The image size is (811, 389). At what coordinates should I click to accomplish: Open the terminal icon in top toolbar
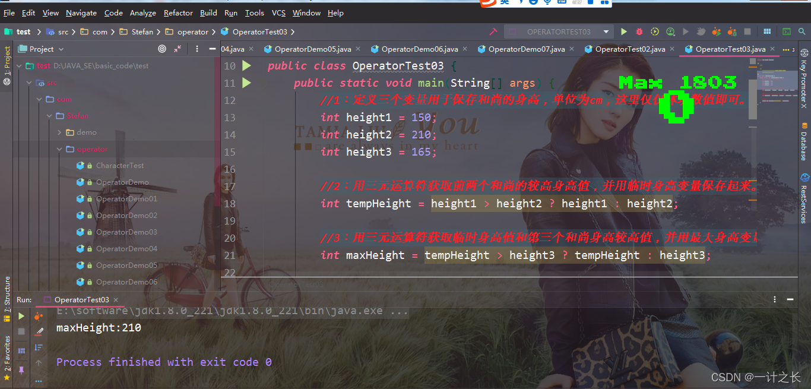[787, 31]
